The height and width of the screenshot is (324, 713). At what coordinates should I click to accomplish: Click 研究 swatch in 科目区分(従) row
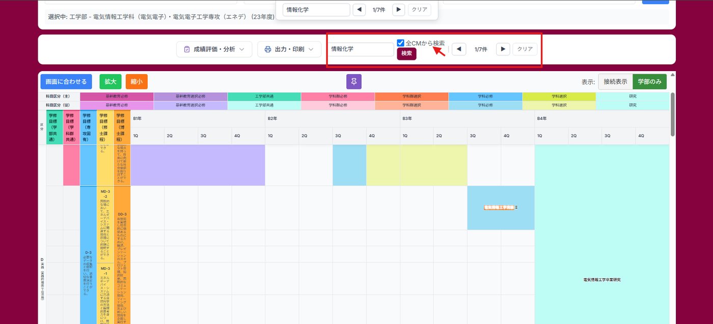[x=633, y=105]
